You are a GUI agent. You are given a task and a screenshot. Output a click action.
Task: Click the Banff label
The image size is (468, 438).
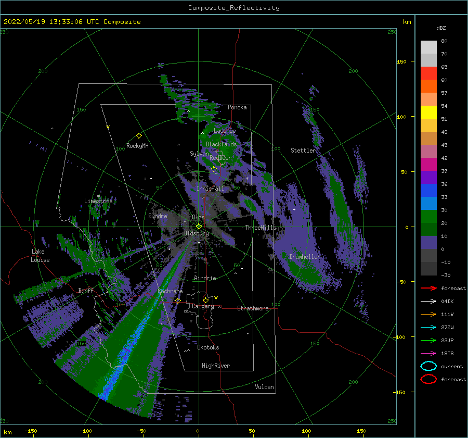coord(86,290)
